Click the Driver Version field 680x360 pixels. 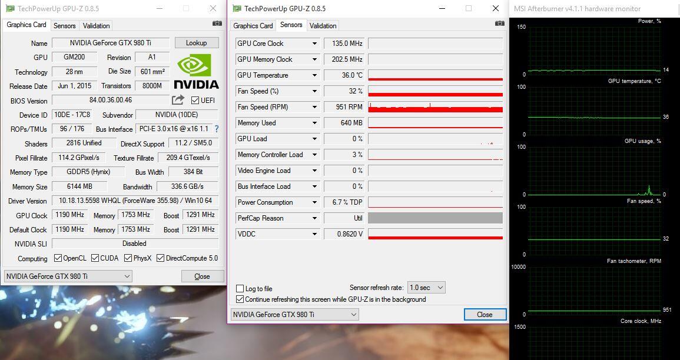click(135, 201)
